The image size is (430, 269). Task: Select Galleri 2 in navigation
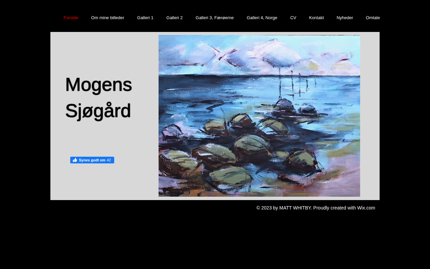click(x=174, y=18)
